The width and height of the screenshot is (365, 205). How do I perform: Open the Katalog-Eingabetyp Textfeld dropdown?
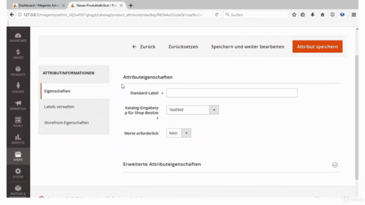click(x=193, y=110)
